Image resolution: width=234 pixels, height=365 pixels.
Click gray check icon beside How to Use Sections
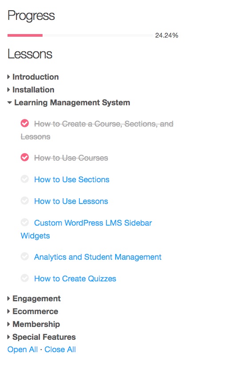(25, 179)
